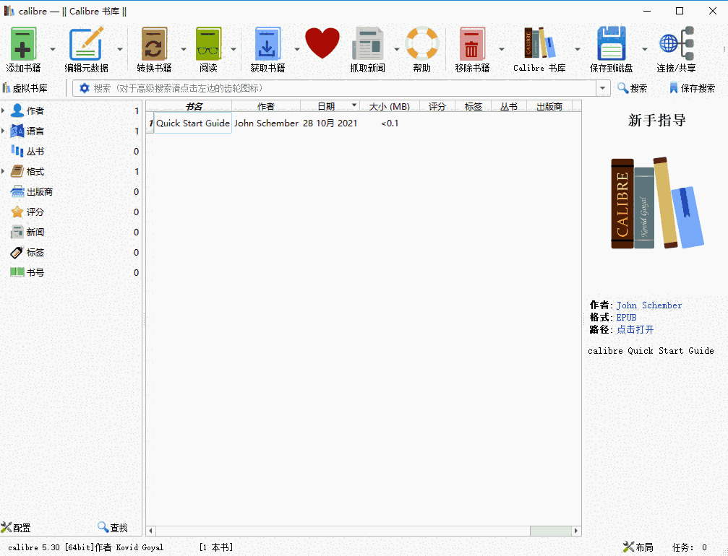
Task: Click the red heart donate icon
Action: pos(322,43)
